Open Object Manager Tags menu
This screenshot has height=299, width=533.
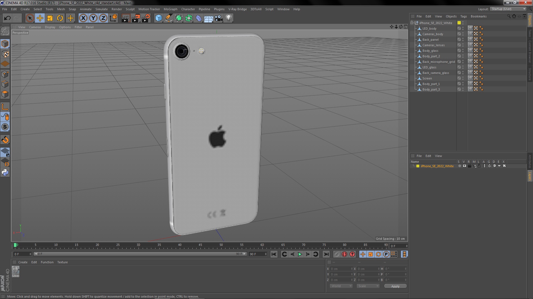tap(463, 16)
